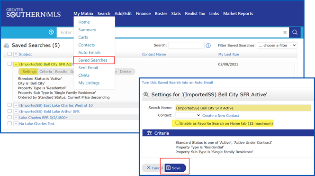Image resolution: width=315 pixels, height=176 pixels.
Task: Expand the No Lake Charles Test row
Action: pyautogui.click(x=16, y=124)
